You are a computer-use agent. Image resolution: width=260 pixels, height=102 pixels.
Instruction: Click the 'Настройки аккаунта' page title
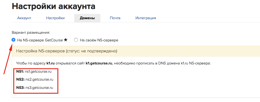(x=54, y=7)
